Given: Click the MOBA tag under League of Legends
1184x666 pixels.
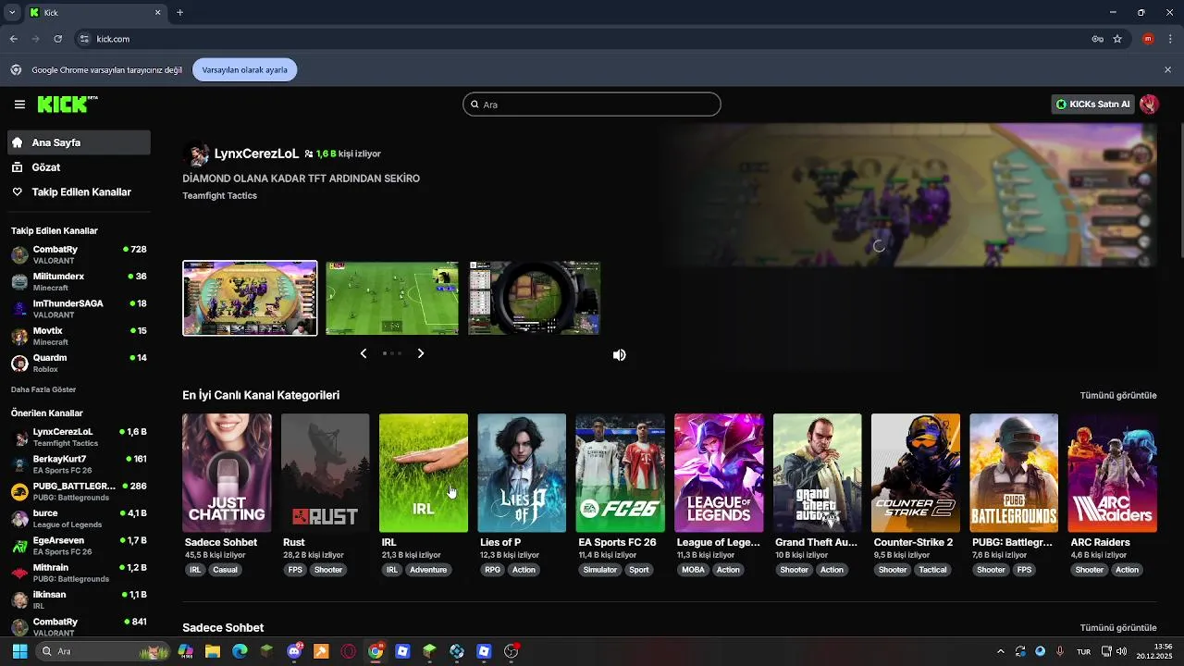Looking at the screenshot, I should [x=693, y=570].
